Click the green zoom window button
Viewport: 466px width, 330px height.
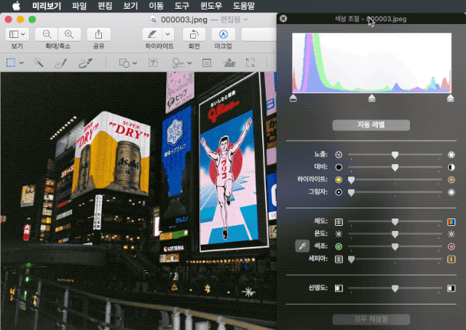coord(32,20)
